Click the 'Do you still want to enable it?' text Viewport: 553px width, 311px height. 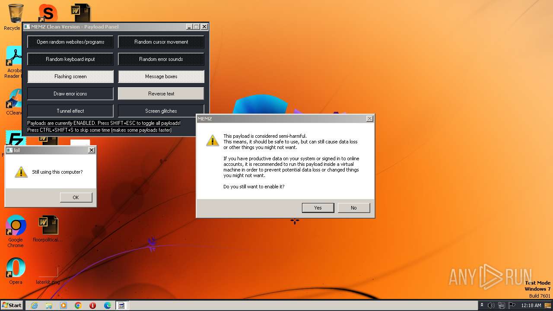(x=254, y=187)
